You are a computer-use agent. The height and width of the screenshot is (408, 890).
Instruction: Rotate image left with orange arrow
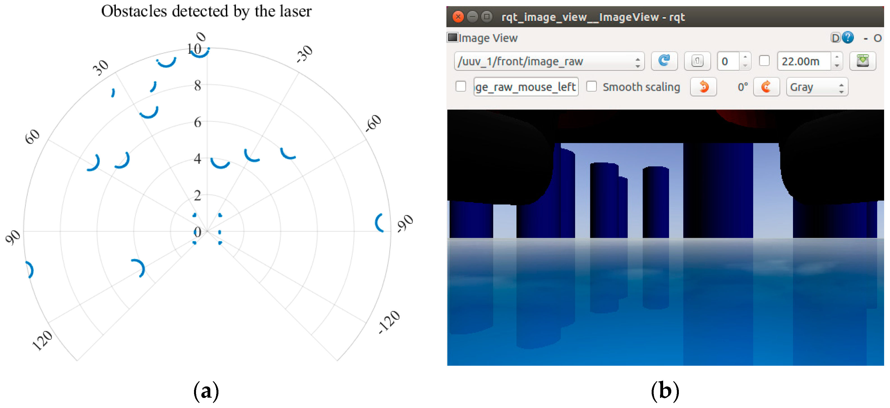704,87
